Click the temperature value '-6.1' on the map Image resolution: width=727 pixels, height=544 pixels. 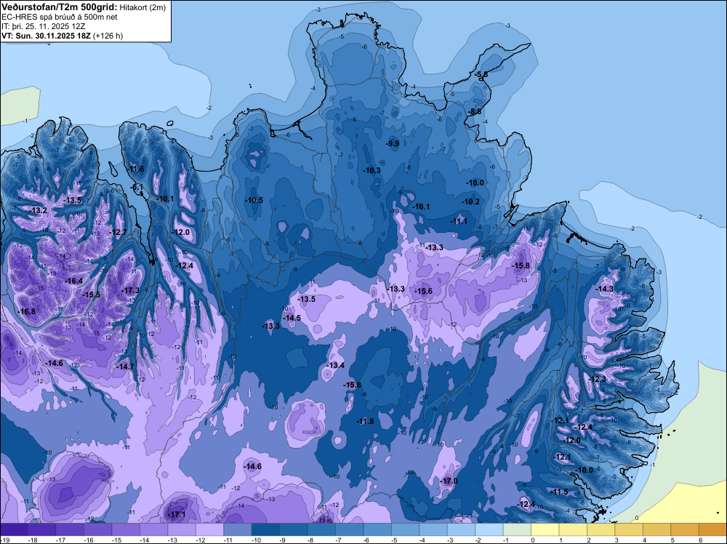coord(137,188)
